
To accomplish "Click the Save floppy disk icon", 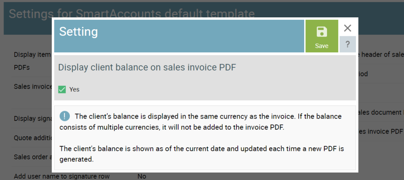I will click(322, 32).
